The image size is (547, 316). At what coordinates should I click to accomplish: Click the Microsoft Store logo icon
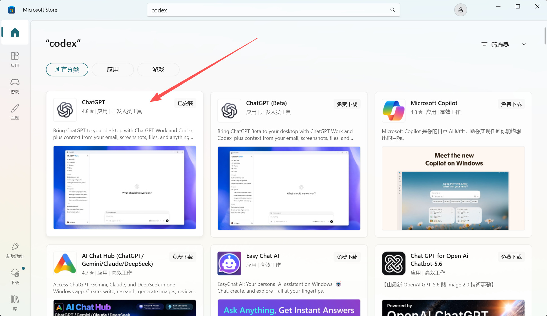pyautogui.click(x=12, y=10)
